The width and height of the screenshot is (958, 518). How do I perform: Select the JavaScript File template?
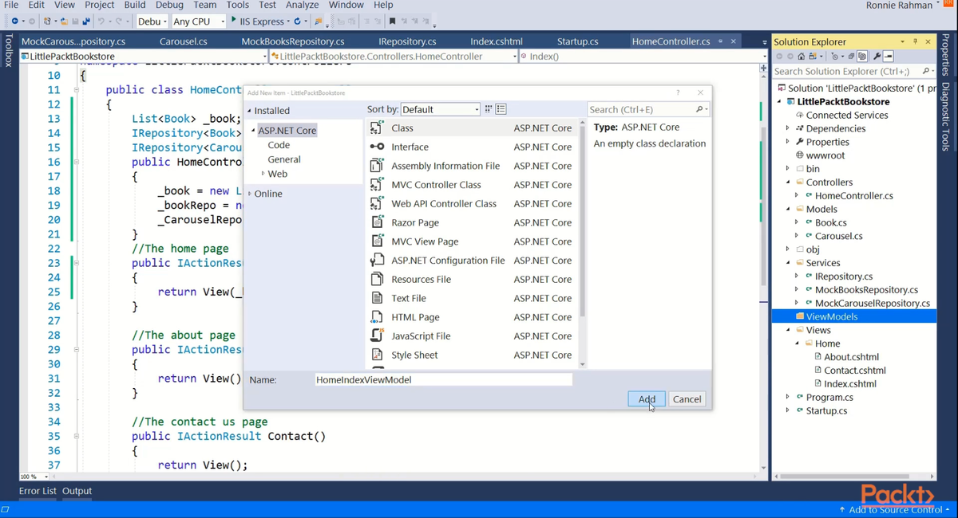(x=473, y=336)
